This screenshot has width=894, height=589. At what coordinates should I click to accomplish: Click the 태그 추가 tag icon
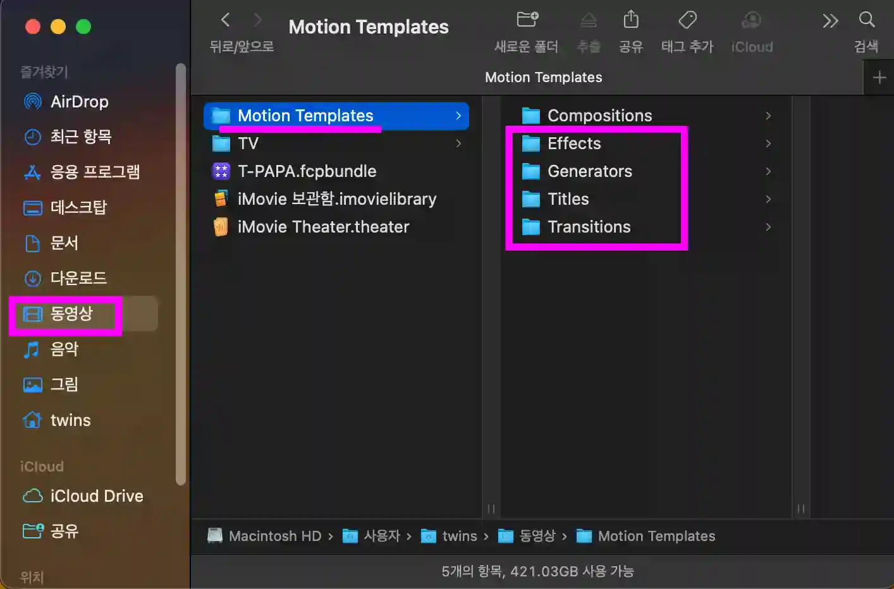pos(687,20)
